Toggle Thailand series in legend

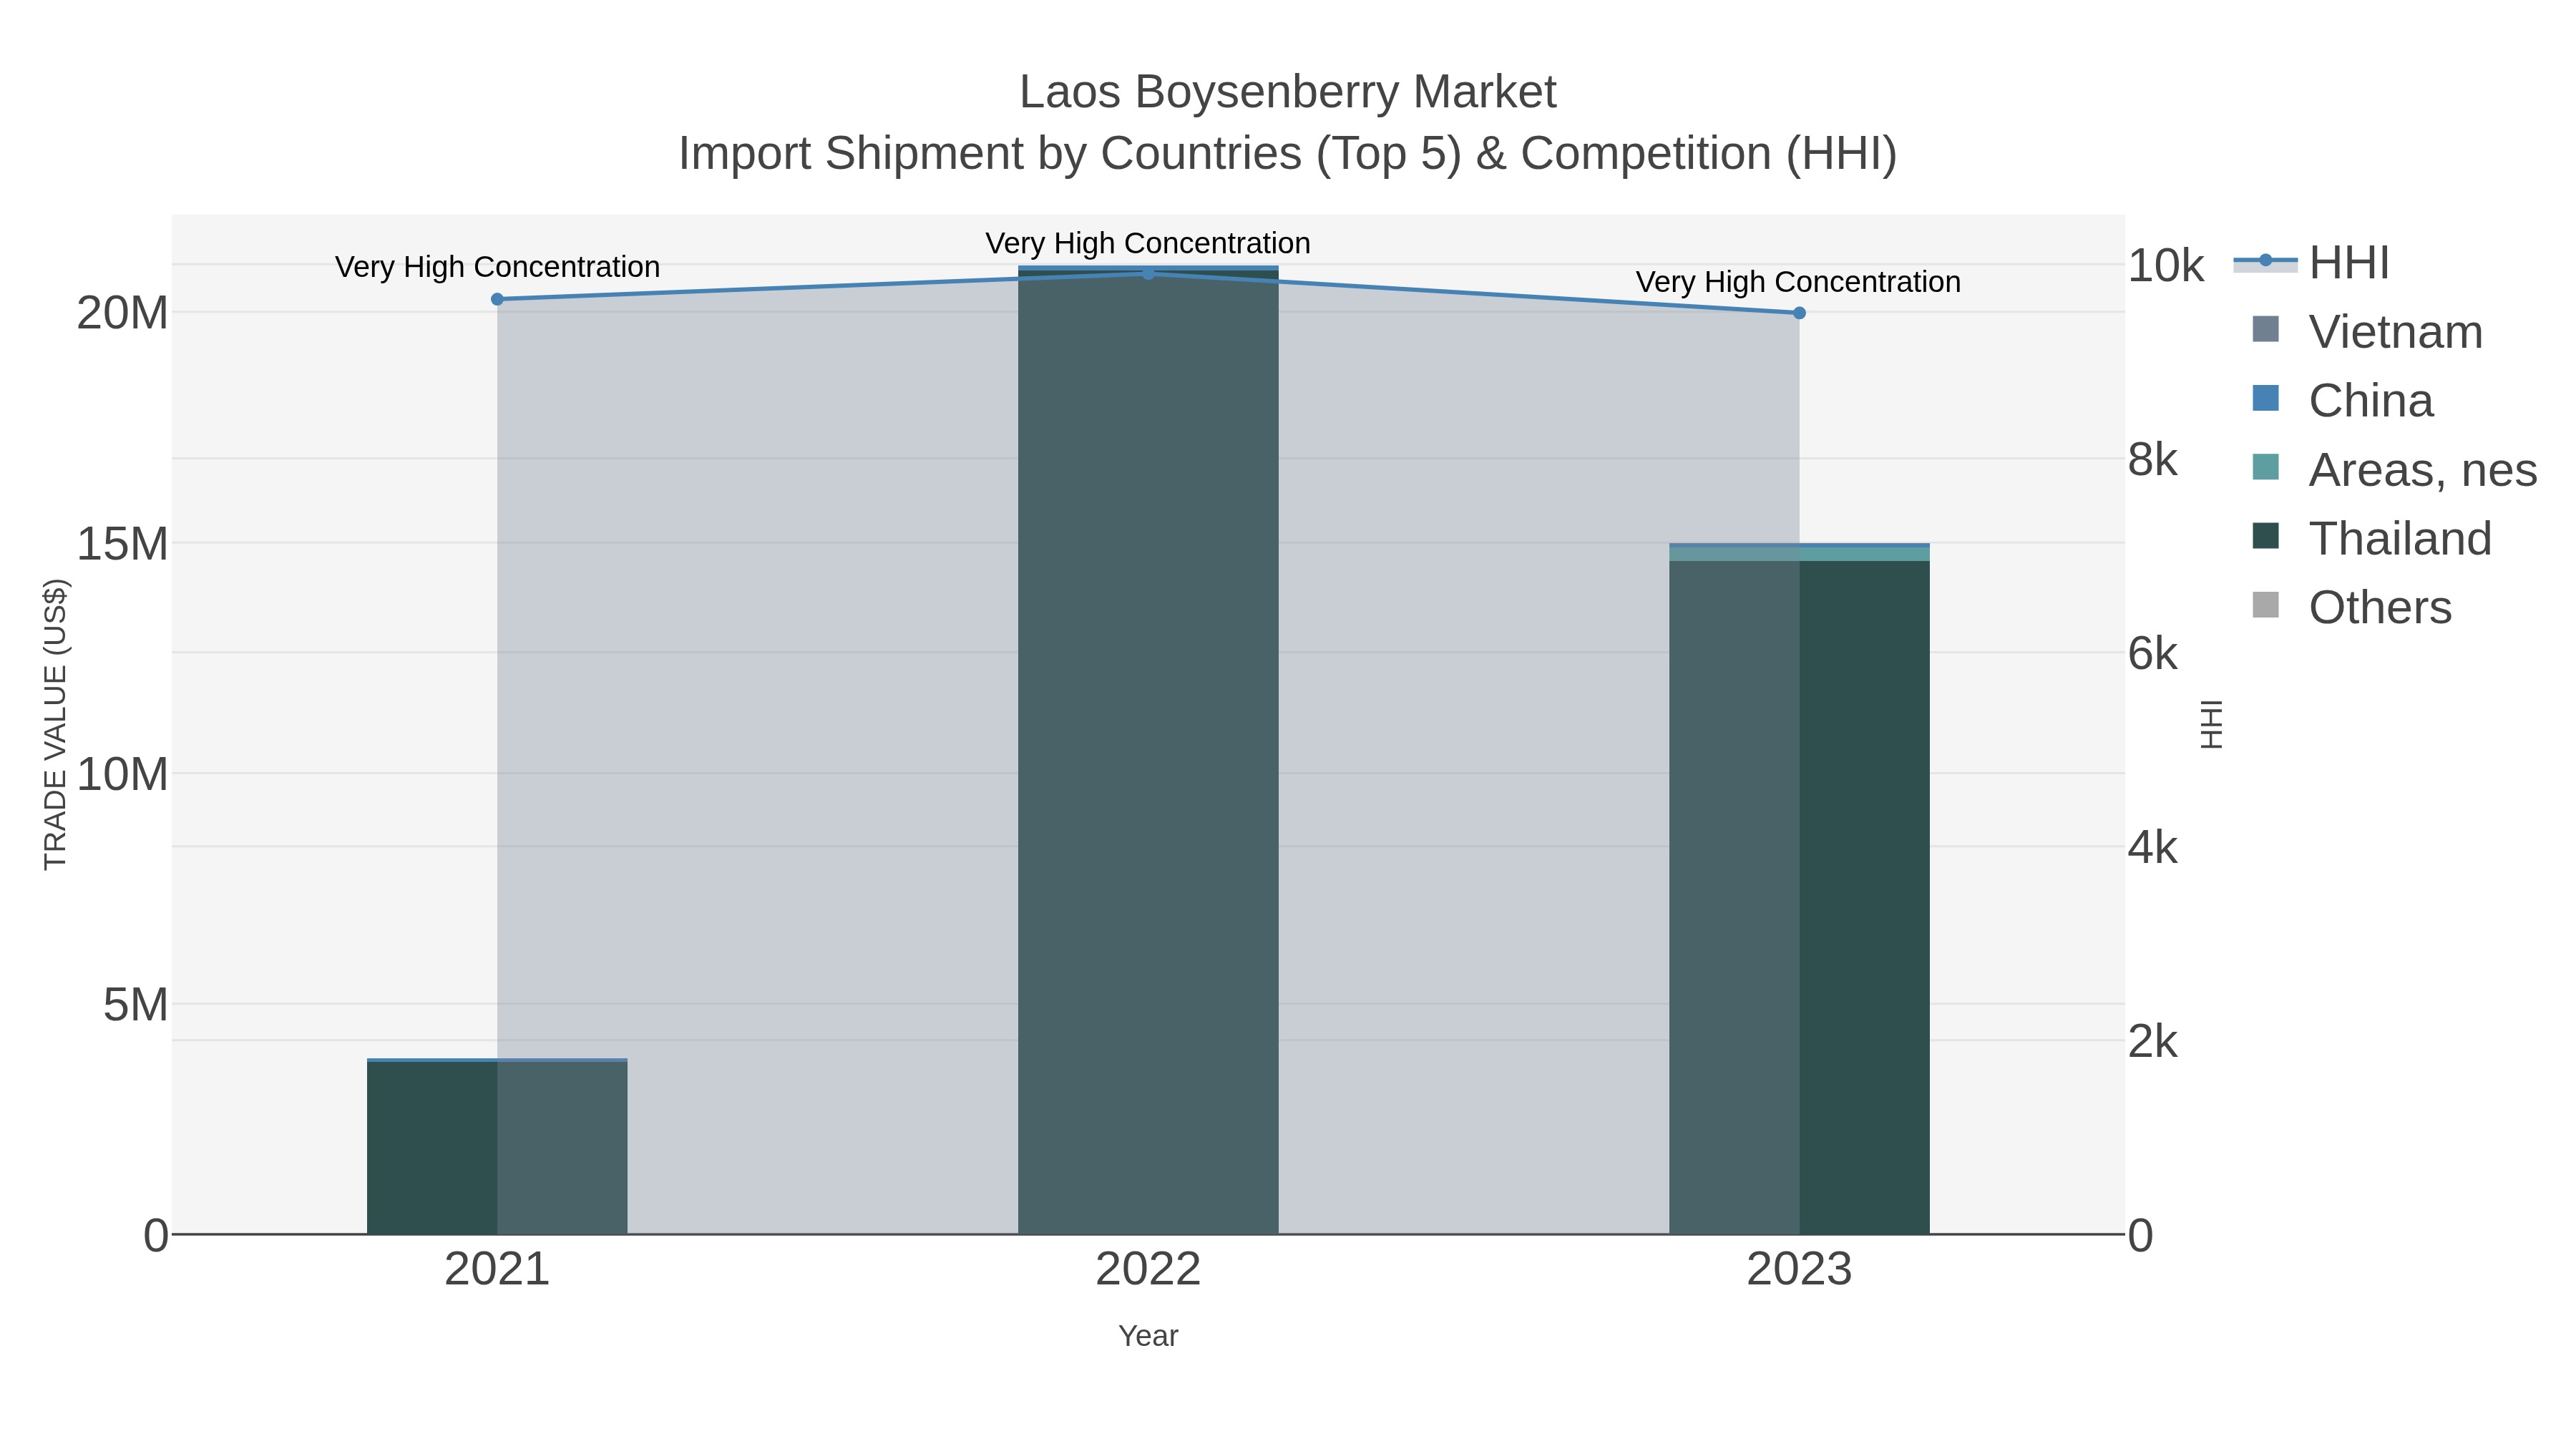click(2371, 538)
